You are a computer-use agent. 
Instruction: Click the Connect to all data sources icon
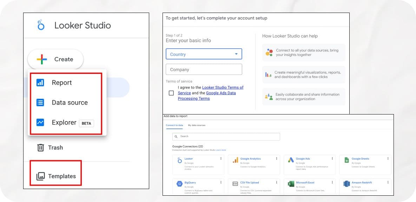click(269, 53)
